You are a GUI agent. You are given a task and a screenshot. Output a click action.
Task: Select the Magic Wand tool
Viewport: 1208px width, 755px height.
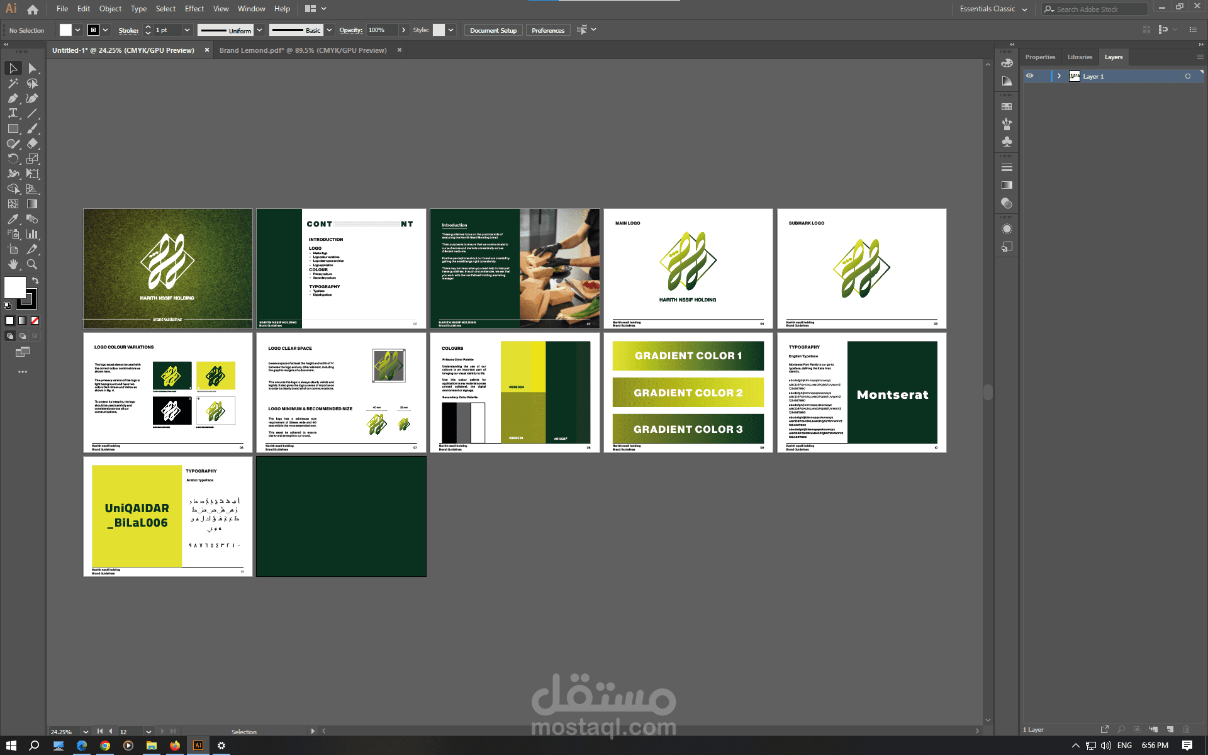point(13,83)
